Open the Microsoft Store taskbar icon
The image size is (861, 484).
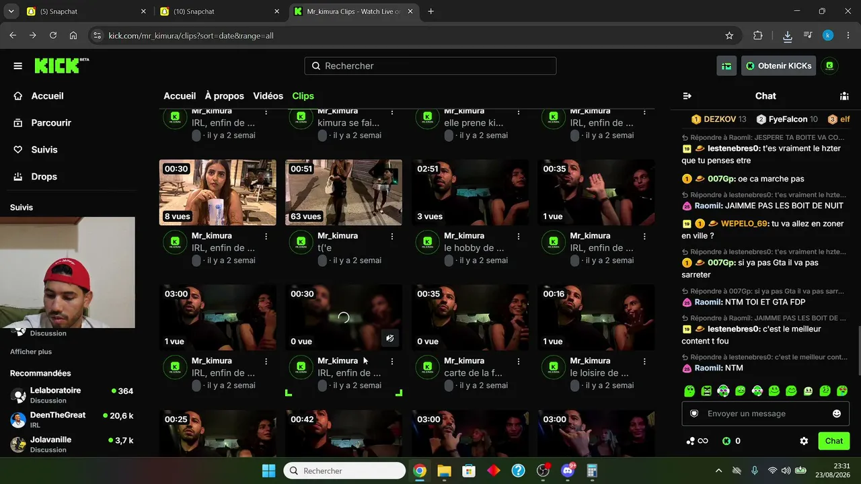point(469,471)
